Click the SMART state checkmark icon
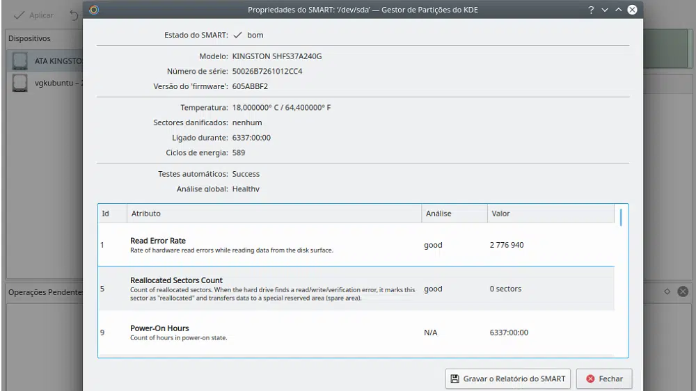This screenshot has height=391, width=696. pos(237,35)
